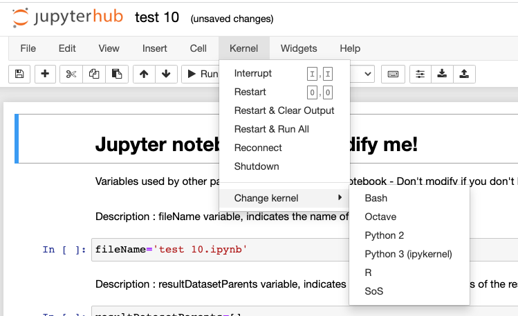Open the View menu

point(109,48)
